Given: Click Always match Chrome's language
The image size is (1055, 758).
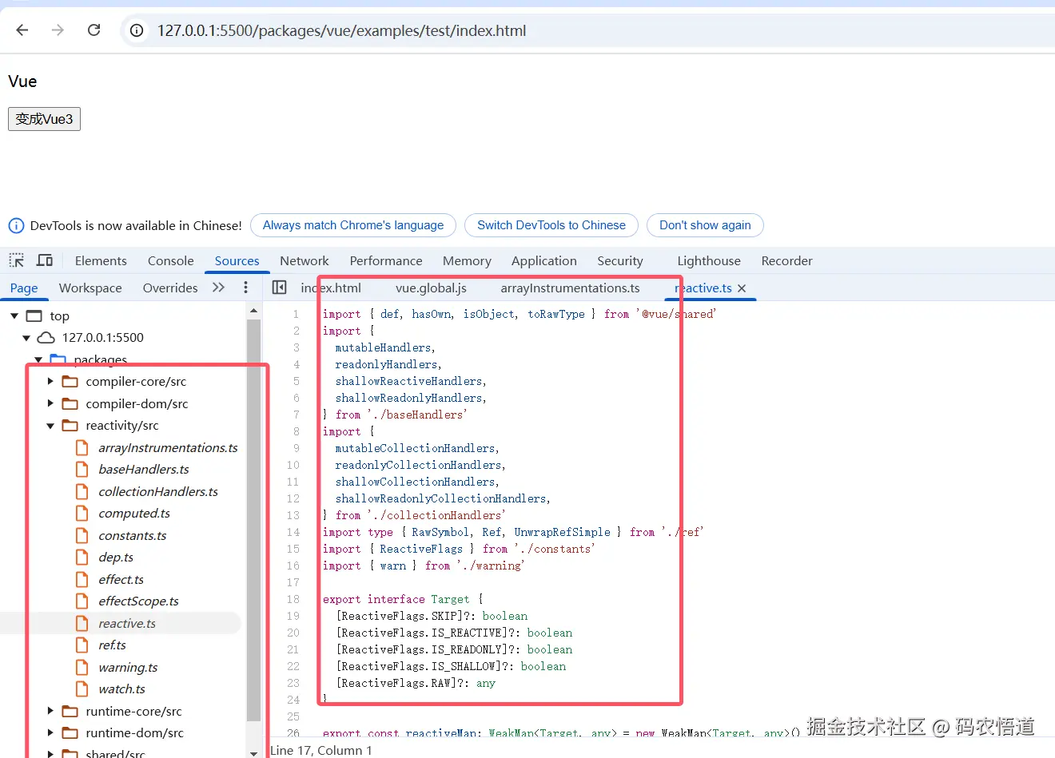Looking at the screenshot, I should click(x=353, y=225).
